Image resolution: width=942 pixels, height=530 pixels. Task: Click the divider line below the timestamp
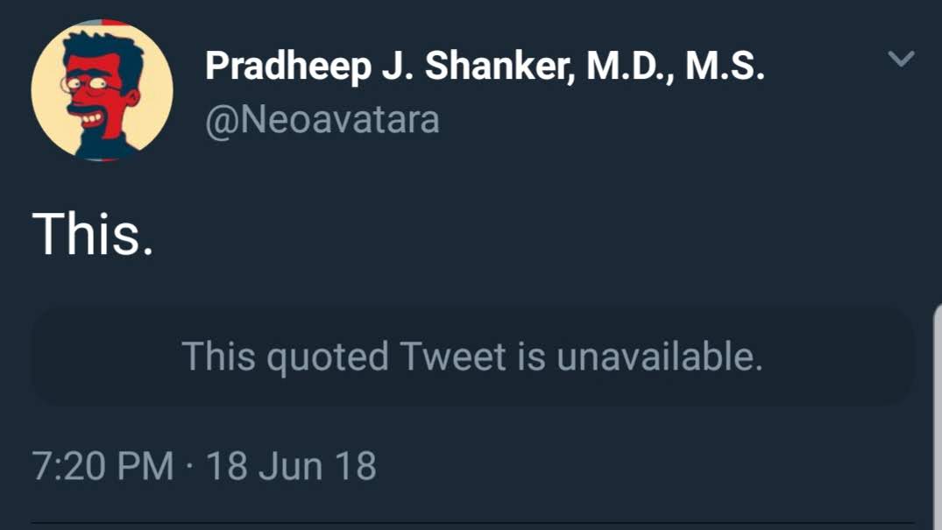471,524
